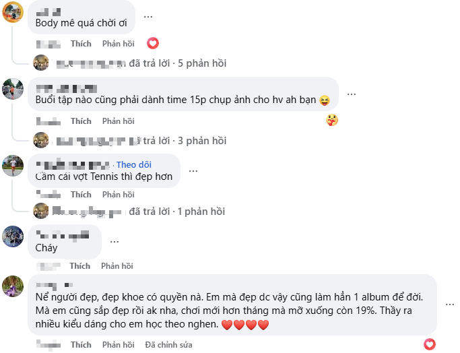Click heart reaction on the last long comment
The width and height of the screenshot is (460, 353).
point(429,344)
